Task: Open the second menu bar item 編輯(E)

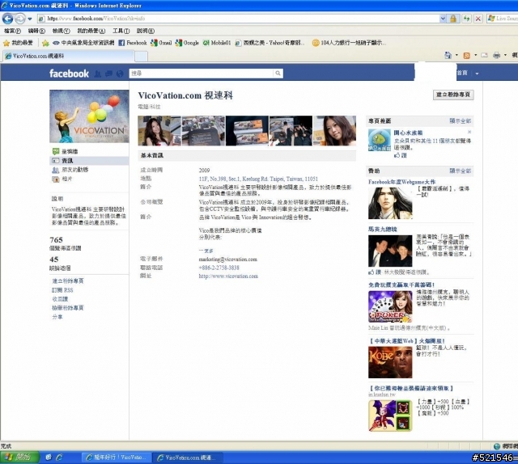Action: tap(36, 31)
